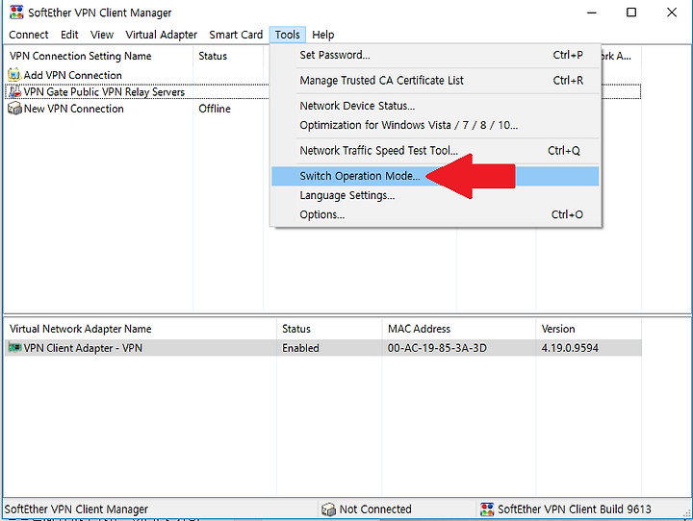This screenshot has width=693, height=521.
Task: Open the Help menu
Action: click(x=323, y=35)
